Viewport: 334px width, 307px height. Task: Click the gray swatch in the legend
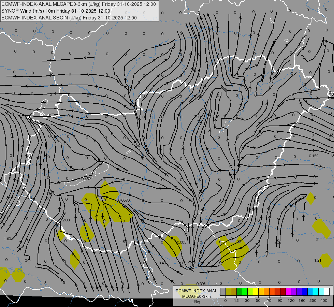coord(223,292)
